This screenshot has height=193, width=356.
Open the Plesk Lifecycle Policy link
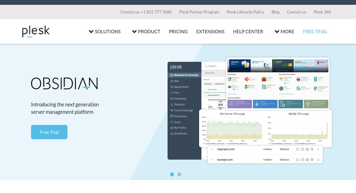[245, 12]
